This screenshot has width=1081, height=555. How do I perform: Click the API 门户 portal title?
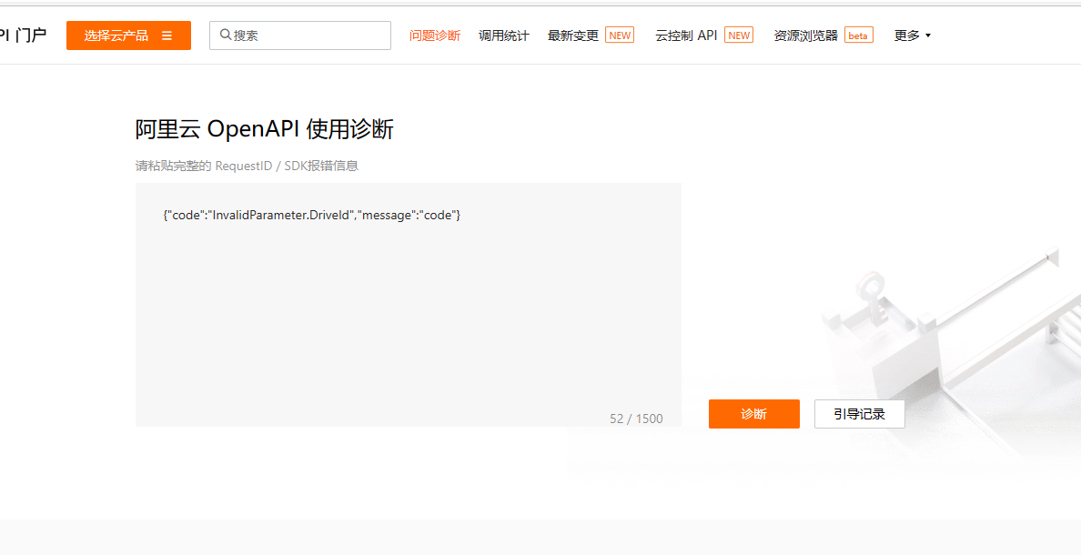tap(24, 35)
